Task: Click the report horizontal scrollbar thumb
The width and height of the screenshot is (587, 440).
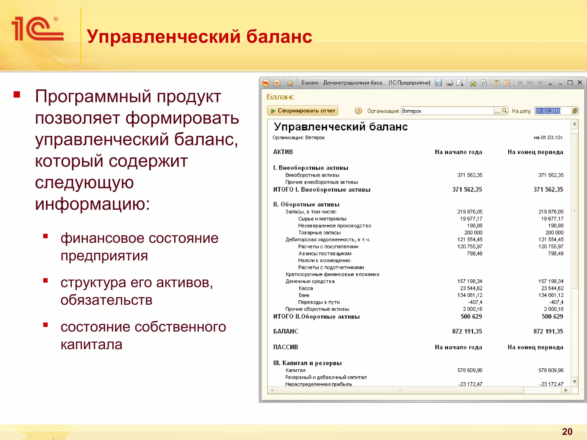Action: (x=400, y=390)
